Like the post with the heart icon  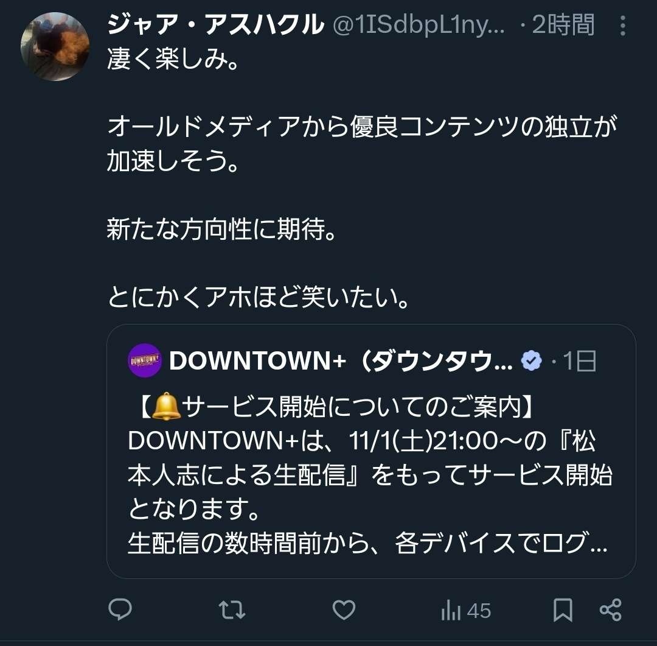tap(344, 610)
